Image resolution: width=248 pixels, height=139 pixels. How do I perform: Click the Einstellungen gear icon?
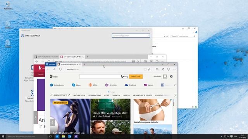pos(22,36)
